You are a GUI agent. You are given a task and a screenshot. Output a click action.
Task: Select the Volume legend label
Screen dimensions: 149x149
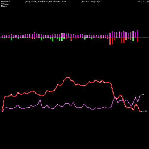[6, 4]
